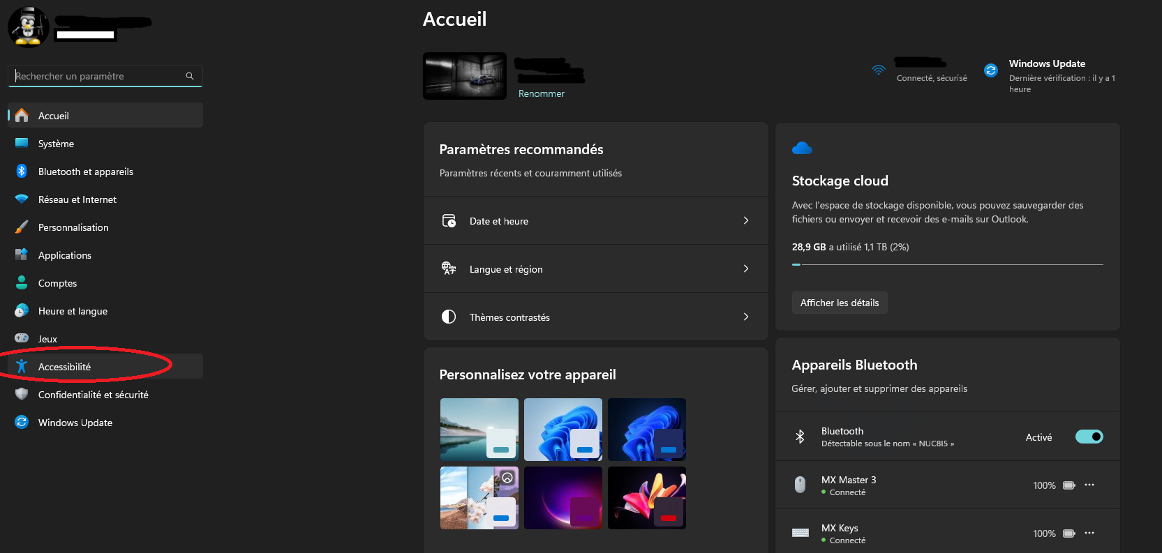Toggle the Bluetooth switch off
Viewport: 1162px width, 553px height.
pyautogui.click(x=1088, y=437)
